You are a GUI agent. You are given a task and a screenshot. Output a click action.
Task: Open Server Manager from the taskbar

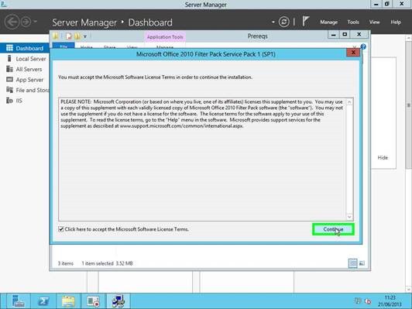18,301
